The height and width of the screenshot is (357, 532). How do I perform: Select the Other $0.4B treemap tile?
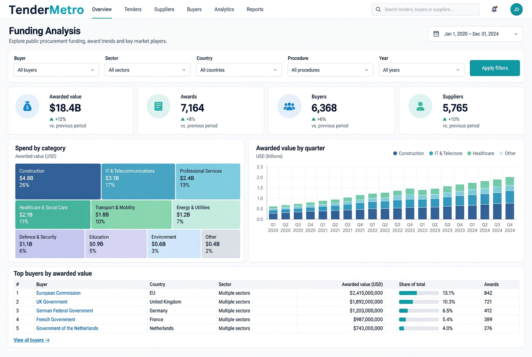[221, 244]
